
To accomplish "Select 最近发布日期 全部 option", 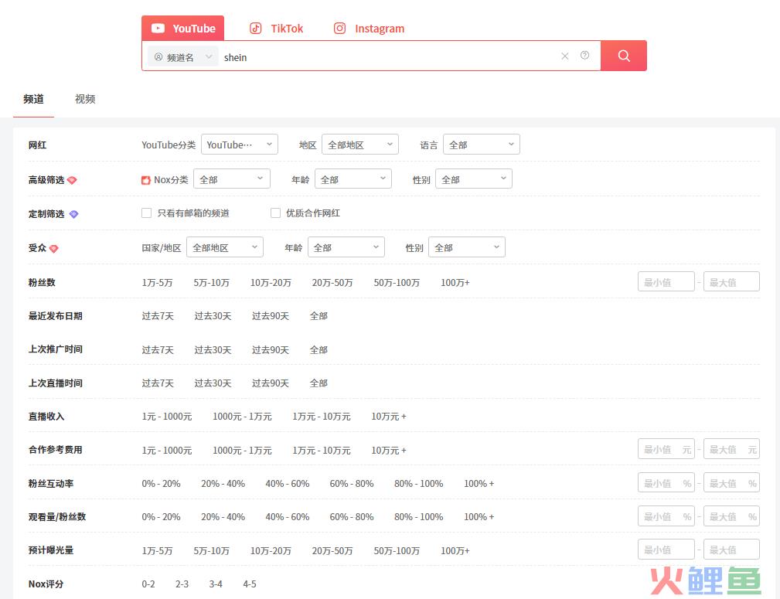I will [318, 316].
